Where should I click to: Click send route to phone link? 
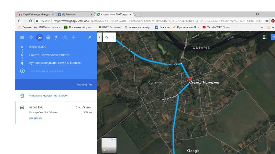pos(49,96)
